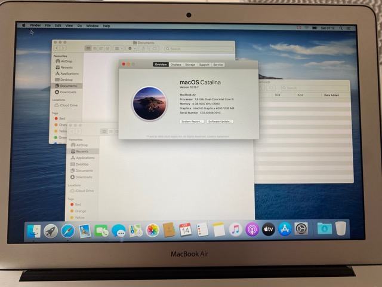Launch Maps from the Dock

coord(135,230)
